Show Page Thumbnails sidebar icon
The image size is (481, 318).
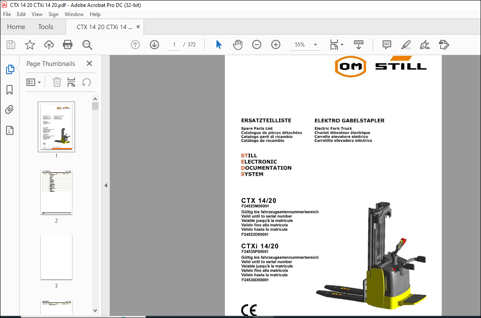click(x=10, y=69)
